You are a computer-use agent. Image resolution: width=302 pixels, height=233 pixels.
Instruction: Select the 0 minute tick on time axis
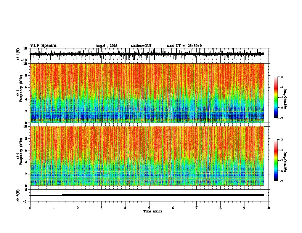coord(30,208)
